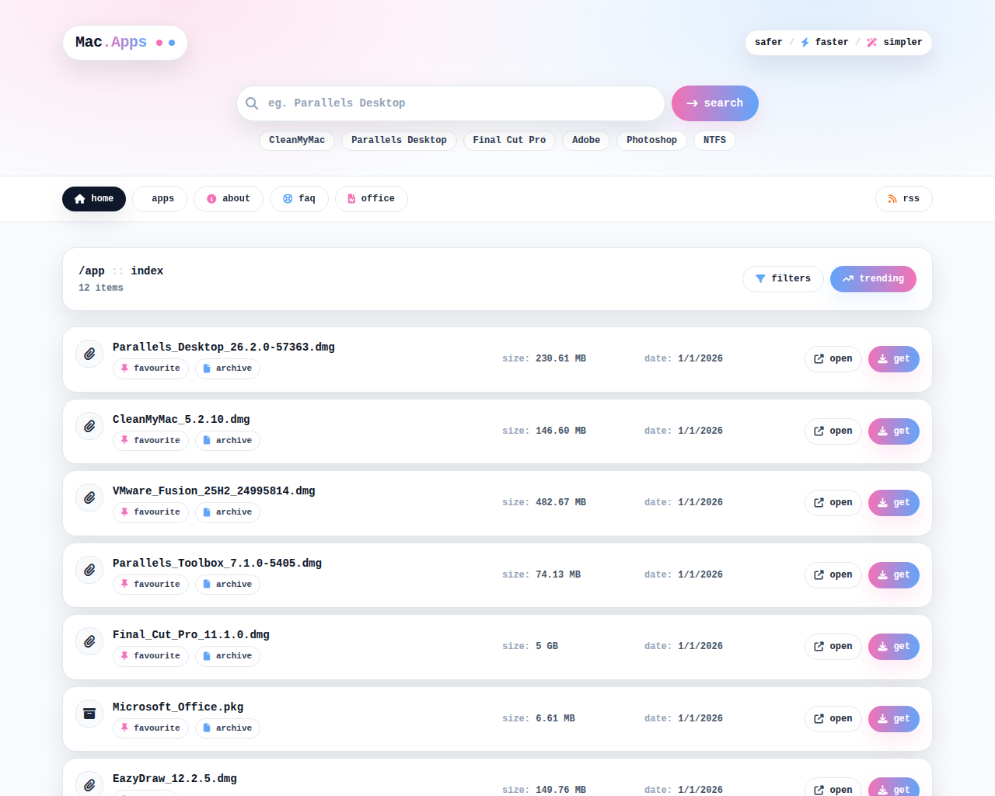Click the home icon in the navigation bar
This screenshot has width=995, height=796.
pos(78,199)
